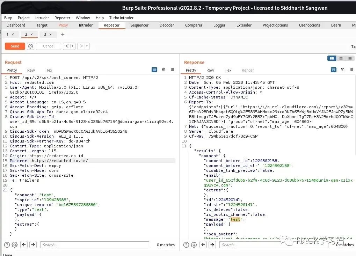Open Response panel hamburger options menu
Image resolution: width=356 pixels, height=256 pixels.
tap(352, 70)
